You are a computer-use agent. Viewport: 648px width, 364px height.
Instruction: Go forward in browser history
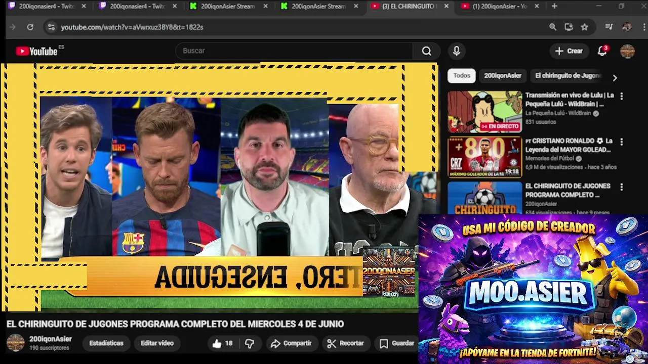tap(13, 27)
